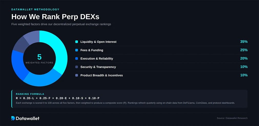Click the 'How We Rank Perp DEXs' title
The width and height of the screenshot is (259, 126).
pyautogui.click(x=55, y=17)
